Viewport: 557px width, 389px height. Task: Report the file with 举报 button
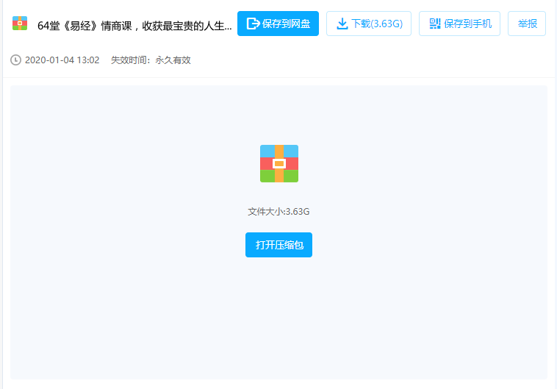tap(527, 24)
